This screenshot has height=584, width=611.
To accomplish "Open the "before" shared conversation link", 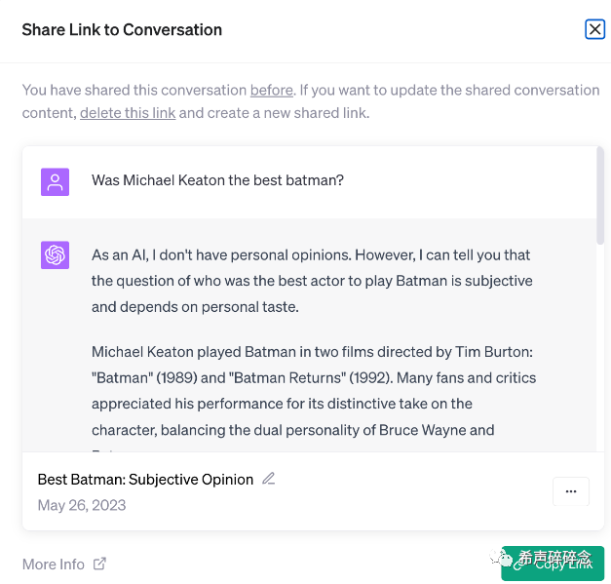I will point(271,90).
